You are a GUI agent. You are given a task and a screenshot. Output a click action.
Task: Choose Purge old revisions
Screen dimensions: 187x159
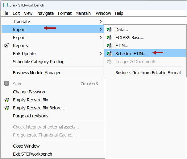click(x=53, y=116)
